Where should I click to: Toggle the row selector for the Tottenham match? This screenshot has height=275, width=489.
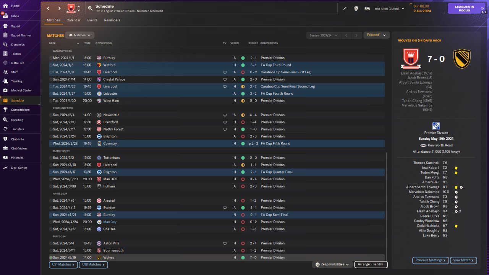click(x=51, y=158)
